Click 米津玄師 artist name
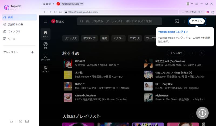The image size is (216, 126). click(80, 65)
